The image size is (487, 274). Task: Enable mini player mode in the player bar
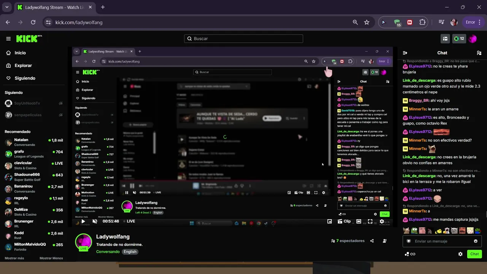point(329,221)
